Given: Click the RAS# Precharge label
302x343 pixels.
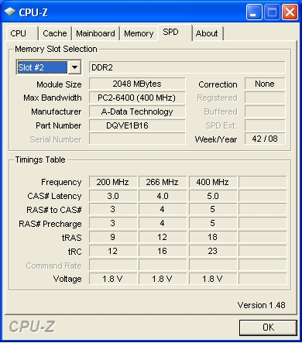Looking at the screenshot, I should click(x=50, y=224).
